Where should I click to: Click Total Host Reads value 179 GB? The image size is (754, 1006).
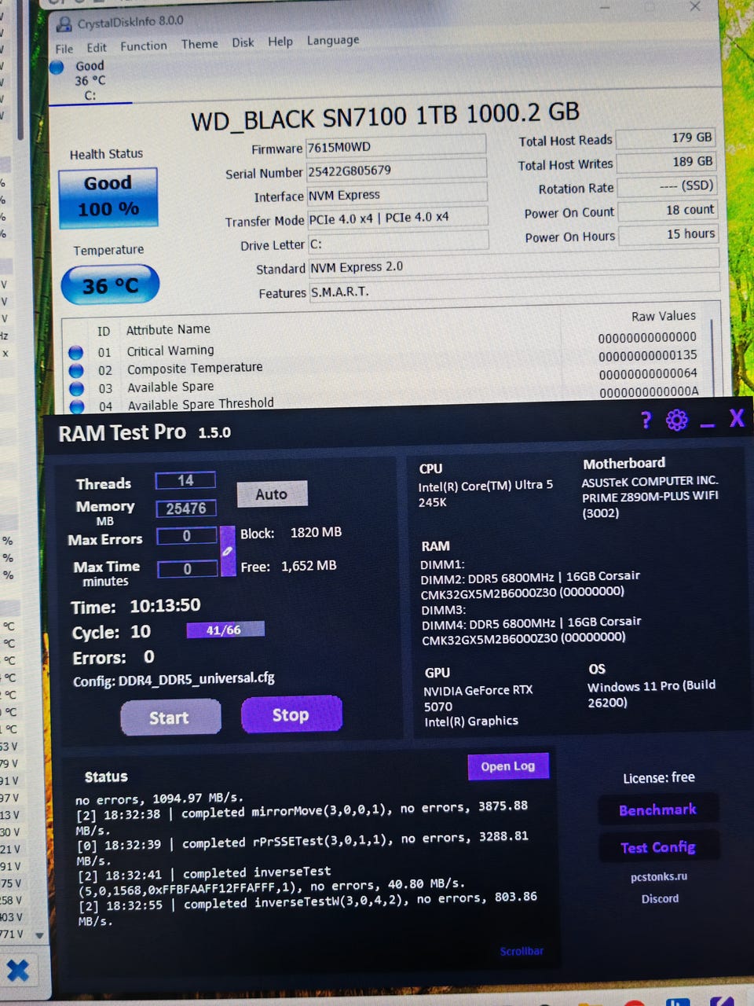[x=666, y=138]
